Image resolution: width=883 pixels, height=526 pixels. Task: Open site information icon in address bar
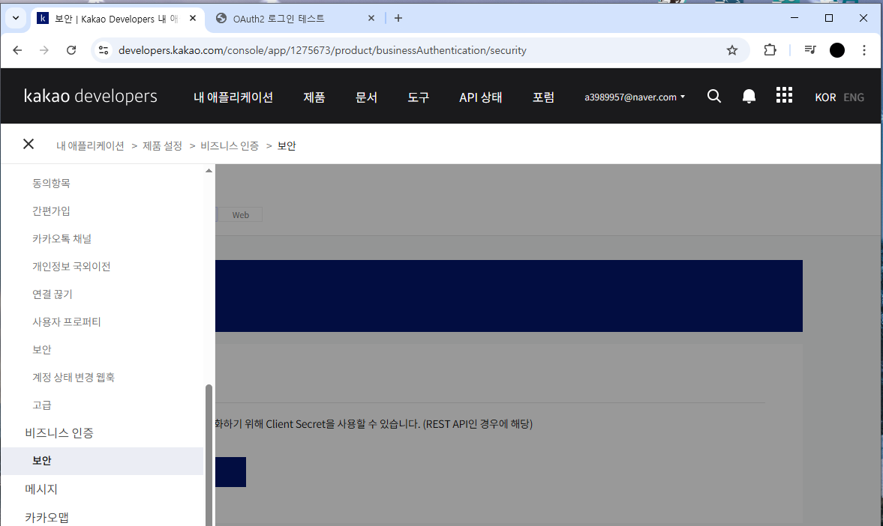click(x=103, y=50)
